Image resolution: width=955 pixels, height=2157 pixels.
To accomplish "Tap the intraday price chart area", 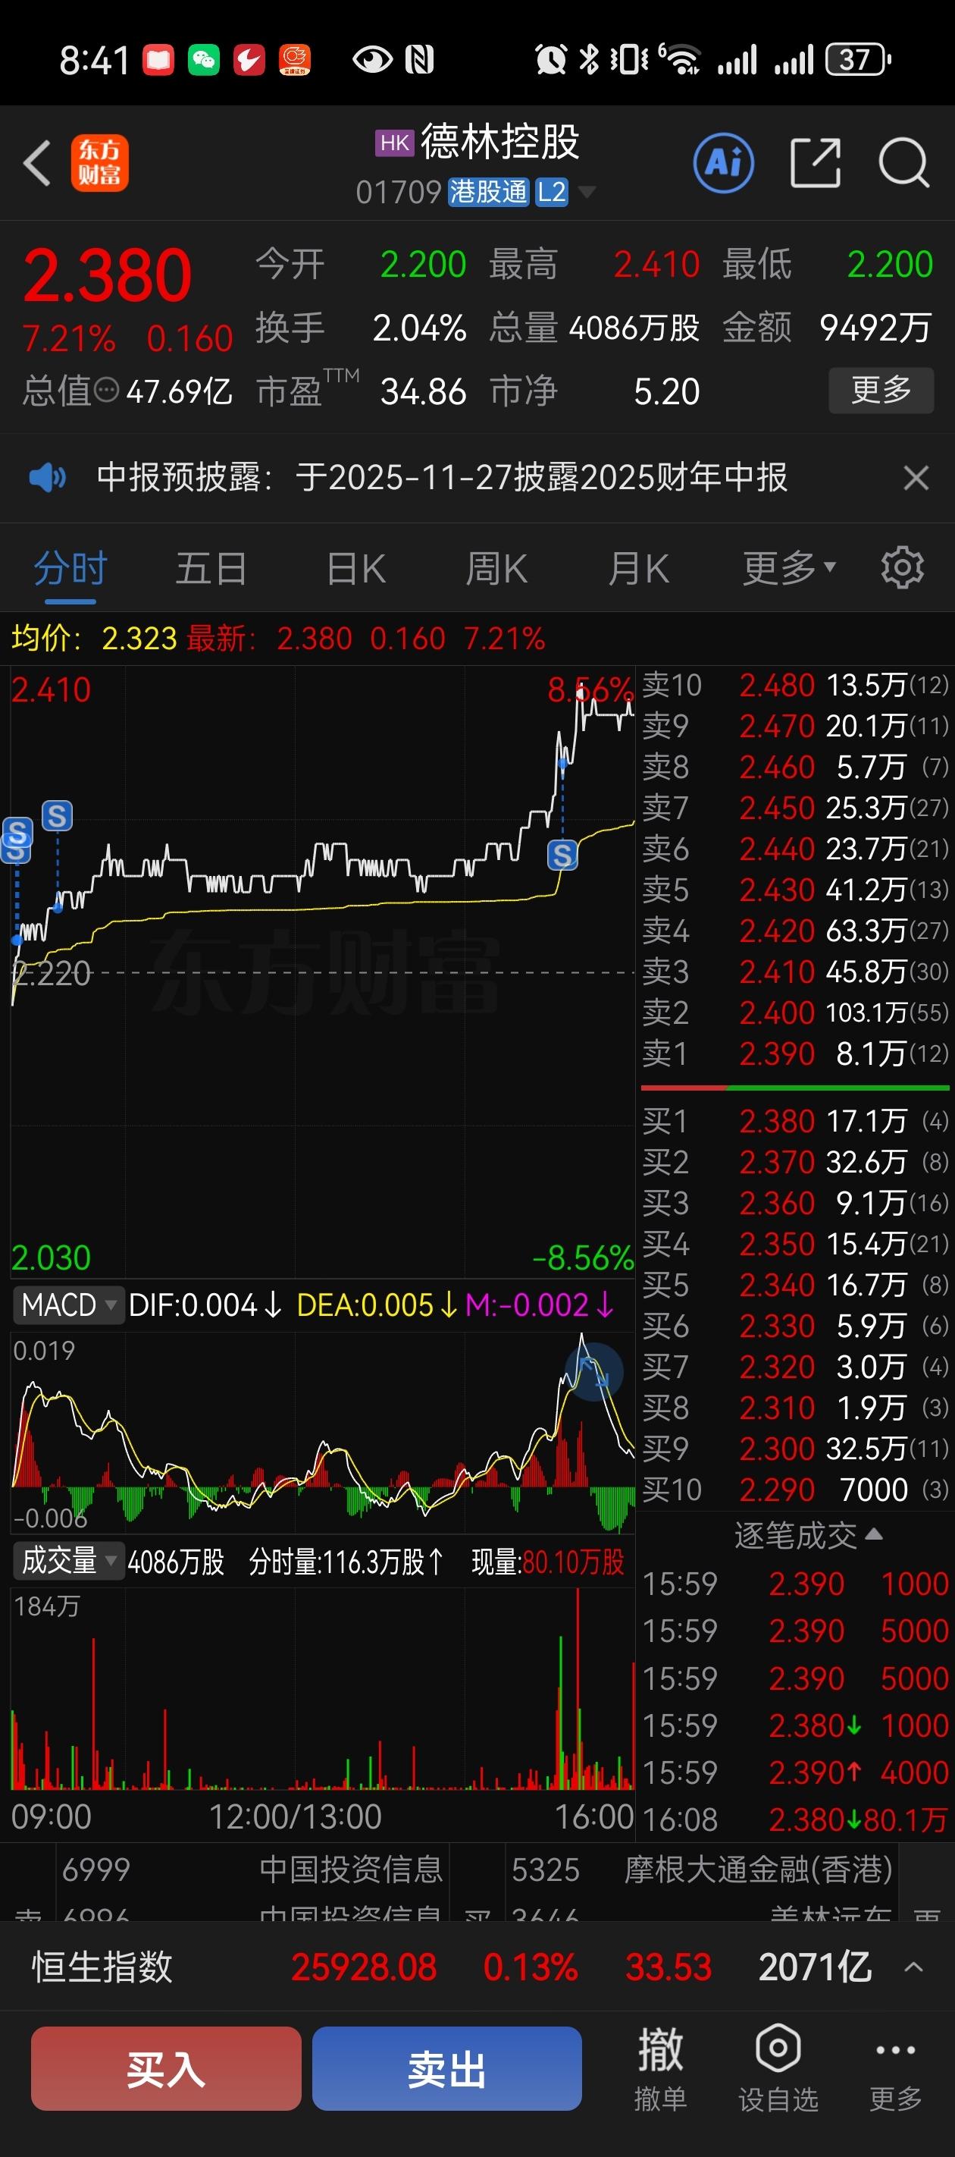I will (x=322, y=972).
